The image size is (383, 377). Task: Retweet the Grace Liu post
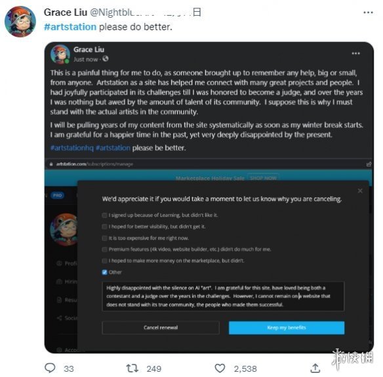click(x=132, y=368)
